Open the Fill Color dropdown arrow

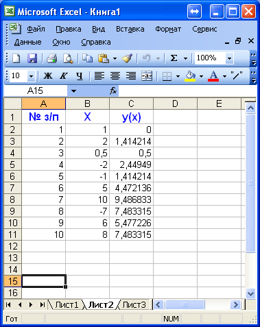click(x=201, y=76)
